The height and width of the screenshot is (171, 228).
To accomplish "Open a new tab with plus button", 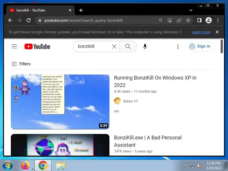I will point(81,10).
